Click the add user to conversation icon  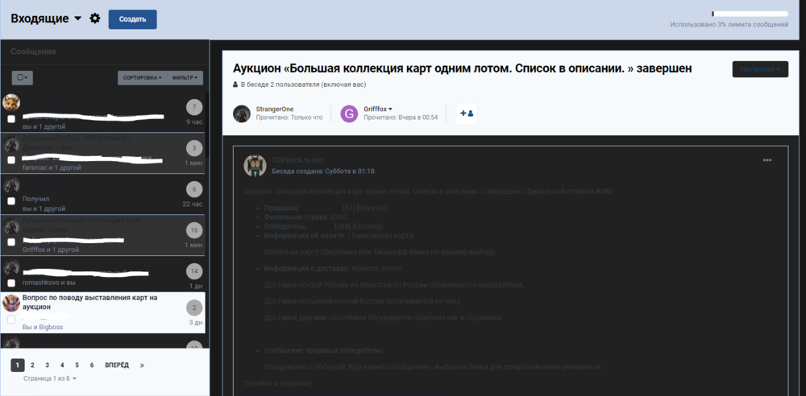(467, 113)
